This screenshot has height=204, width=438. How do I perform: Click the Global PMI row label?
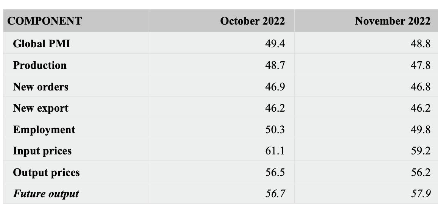point(42,44)
